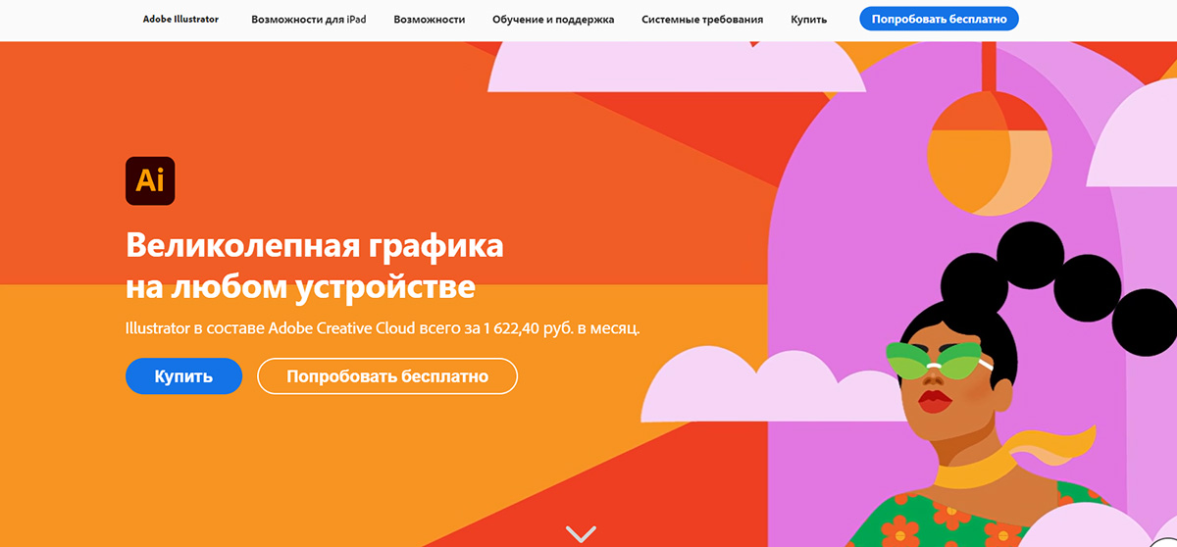1177x547 pixels.
Task: Click the "Adobe Illustrator" brand link
Action: click(x=180, y=19)
